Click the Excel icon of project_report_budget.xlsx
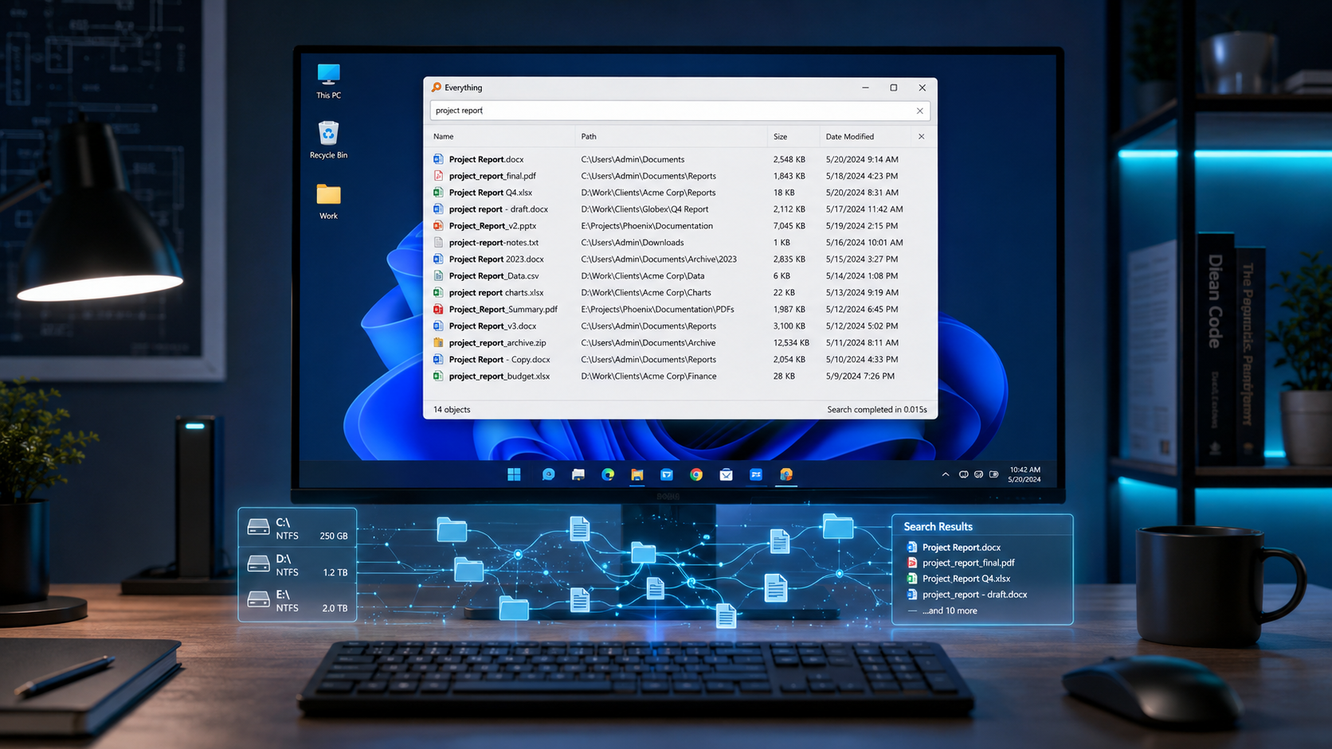The width and height of the screenshot is (1332, 749). [x=438, y=376]
